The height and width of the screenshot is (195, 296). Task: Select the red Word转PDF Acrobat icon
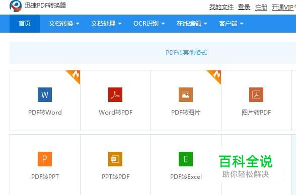point(115,95)
